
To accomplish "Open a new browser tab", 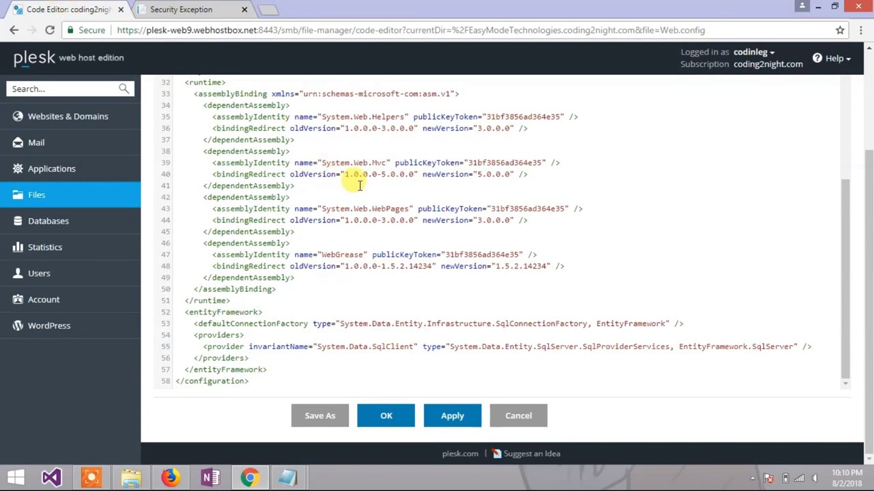I will pos(268,10).
